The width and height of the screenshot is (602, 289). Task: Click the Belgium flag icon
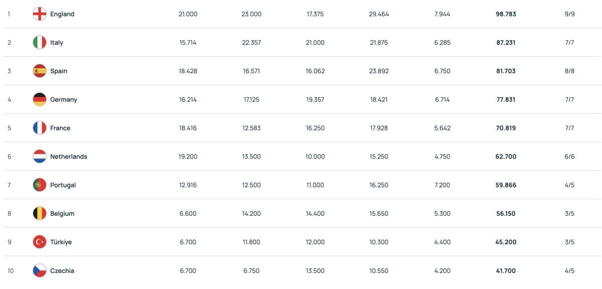click(x=40, y=214)
